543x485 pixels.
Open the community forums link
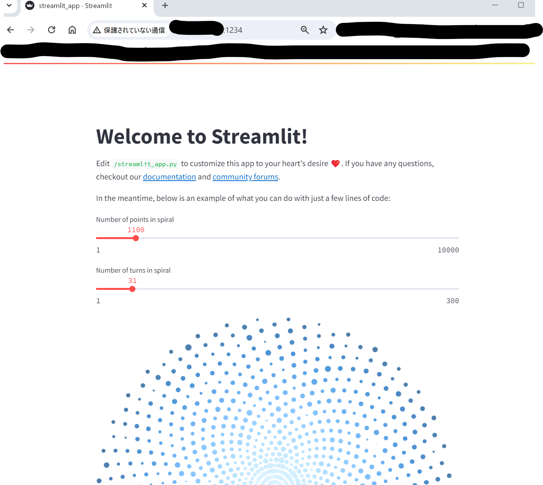[245, 177]
